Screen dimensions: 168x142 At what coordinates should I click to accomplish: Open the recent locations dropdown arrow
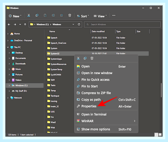click(20, 25)
